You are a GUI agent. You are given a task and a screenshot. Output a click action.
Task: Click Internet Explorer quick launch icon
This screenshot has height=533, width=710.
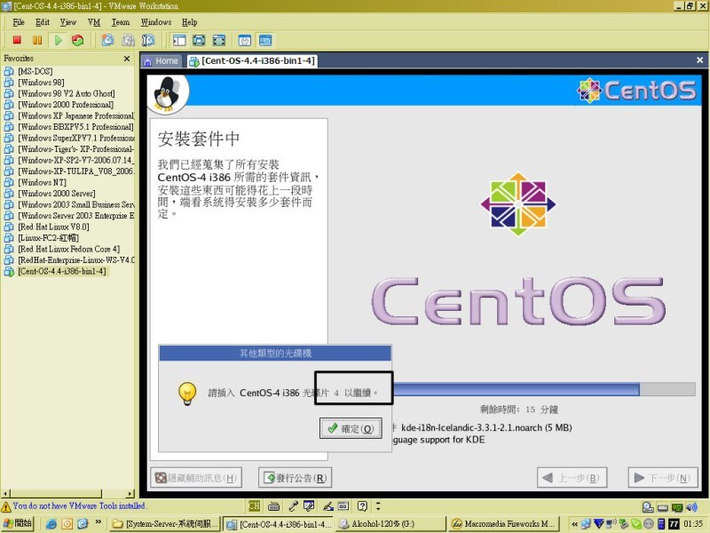51,524
